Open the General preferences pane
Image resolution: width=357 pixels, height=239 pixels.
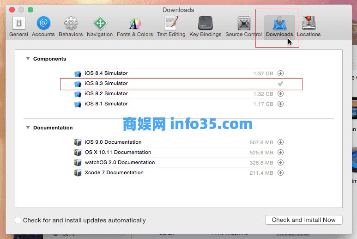pos(18,27)
